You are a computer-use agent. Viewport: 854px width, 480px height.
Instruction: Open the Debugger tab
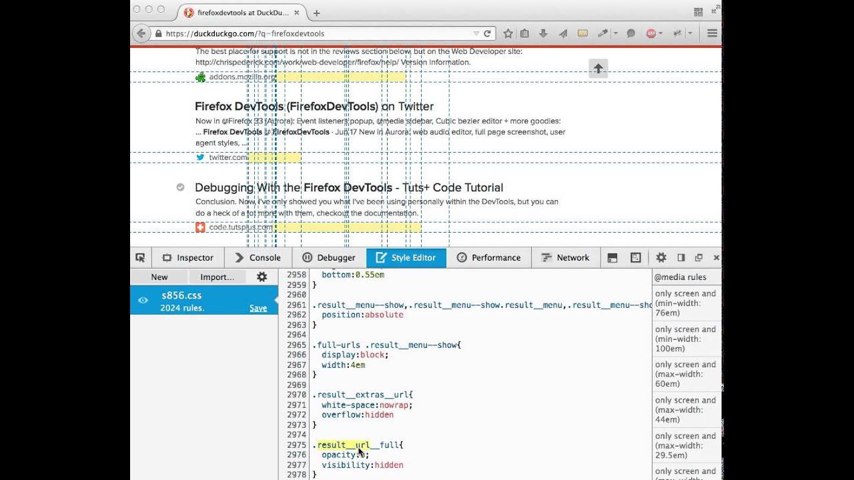[x=329, y=257]
